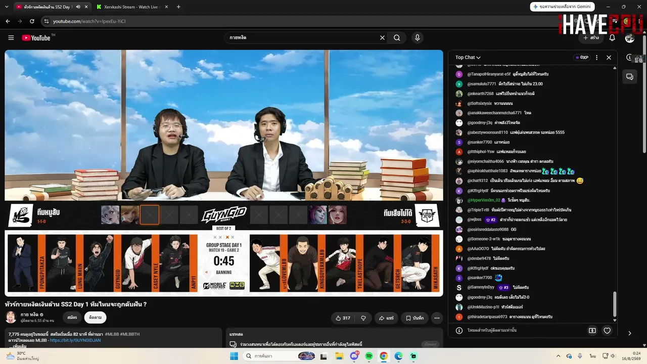View site information icon in address bar

[47, 21]
